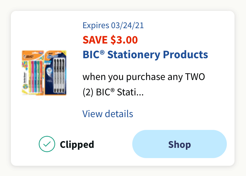Click the green Clipped checkmark icon
This screenshot has width=246, height=176.
pyautogui.click(x=47, y=145)
